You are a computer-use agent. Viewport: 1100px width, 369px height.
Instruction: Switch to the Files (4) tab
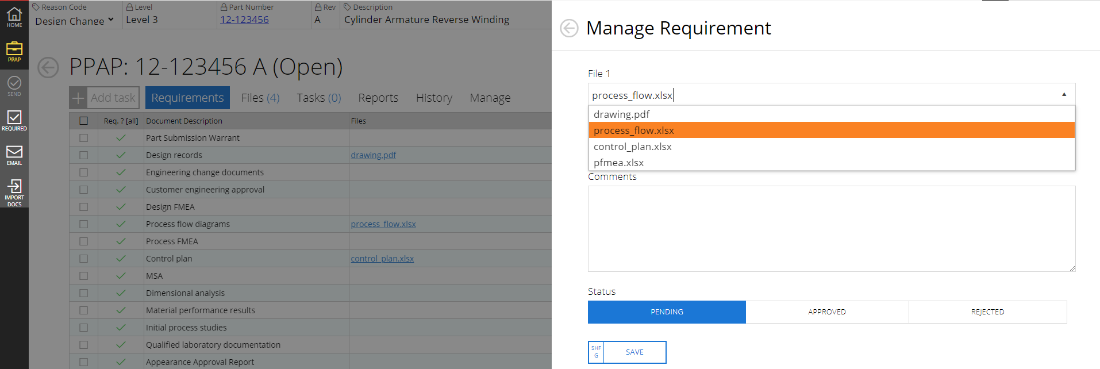pyautogui.click(x=260, y=98)
